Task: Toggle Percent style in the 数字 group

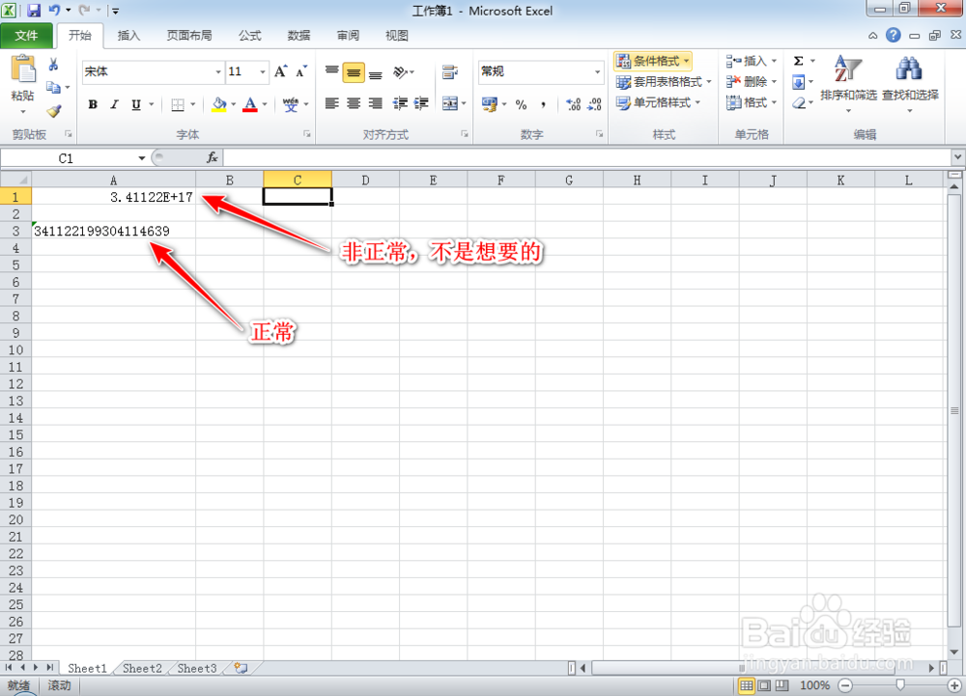Action: [x=519, y=103]
